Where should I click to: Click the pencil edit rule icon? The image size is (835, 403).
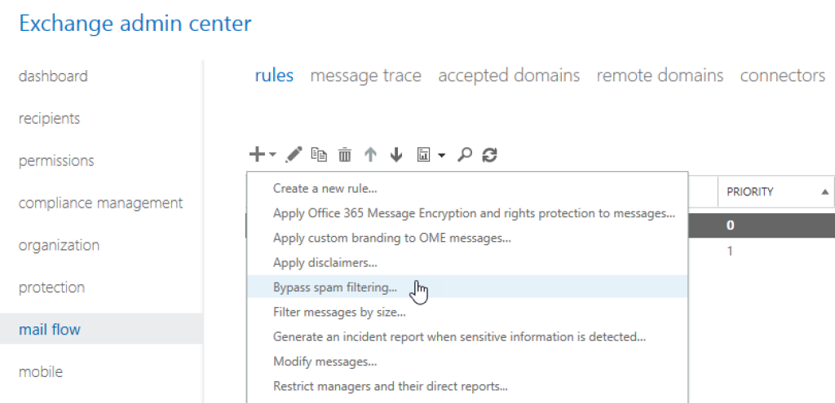coord(294,154)
